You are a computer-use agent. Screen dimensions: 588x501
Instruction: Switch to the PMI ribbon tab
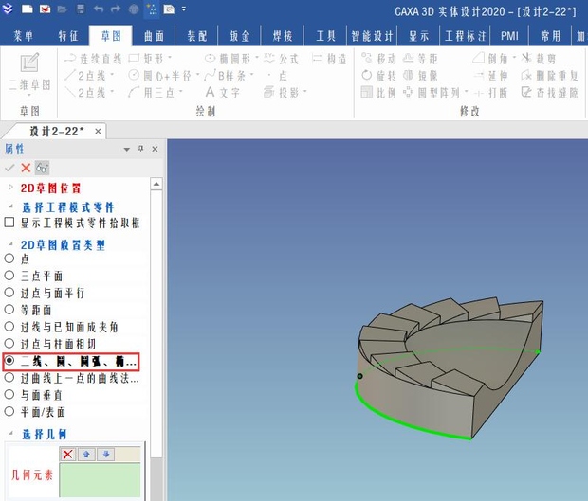click(509, 36)
